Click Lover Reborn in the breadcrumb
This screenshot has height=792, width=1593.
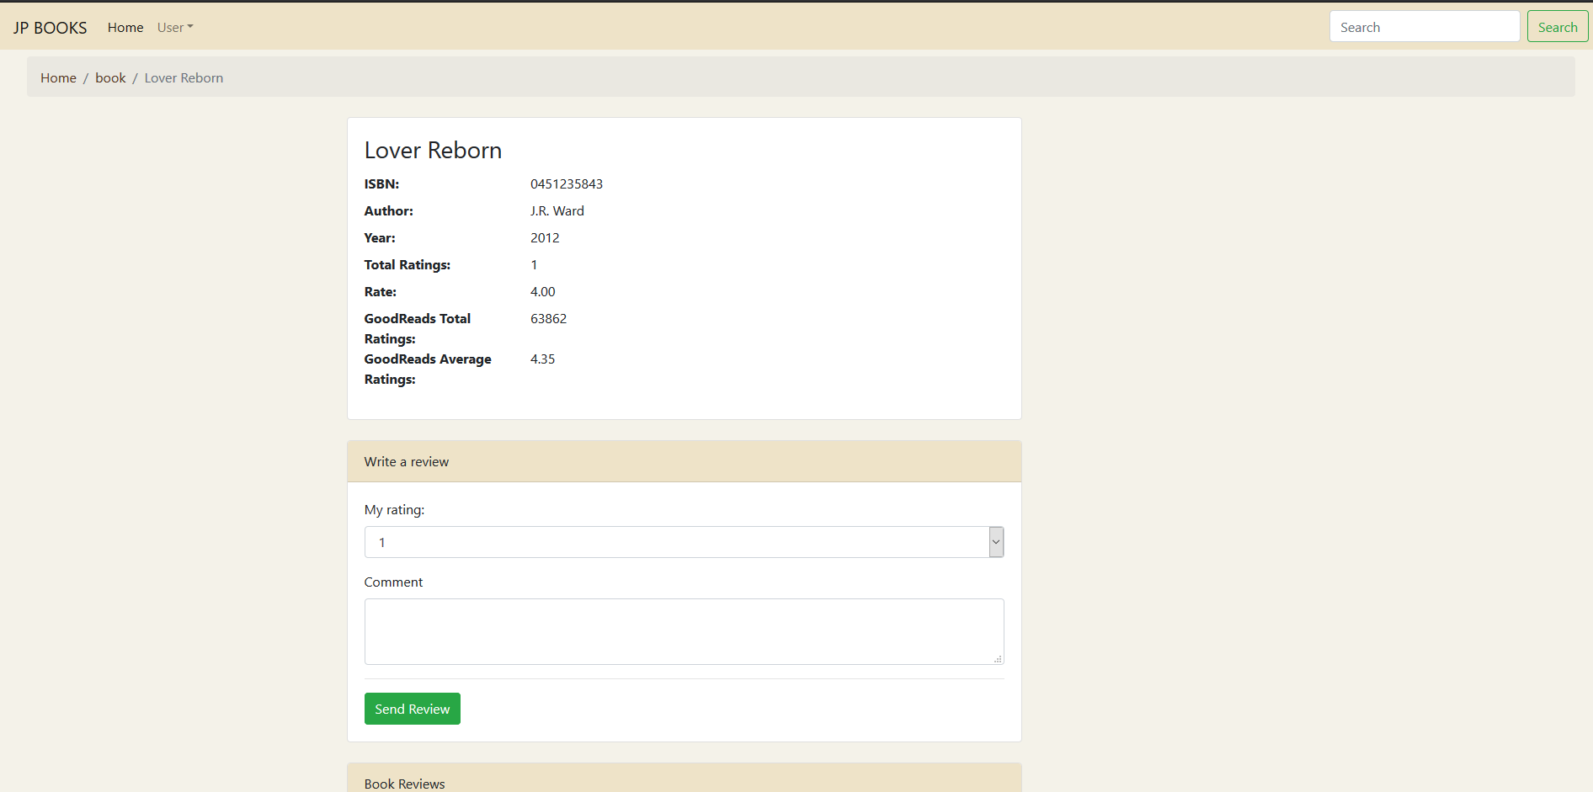pos(184,77)
